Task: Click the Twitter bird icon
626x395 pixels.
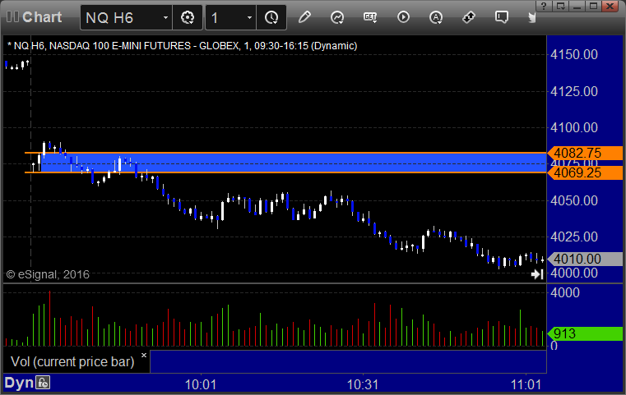Action: (x=531, y=17)
